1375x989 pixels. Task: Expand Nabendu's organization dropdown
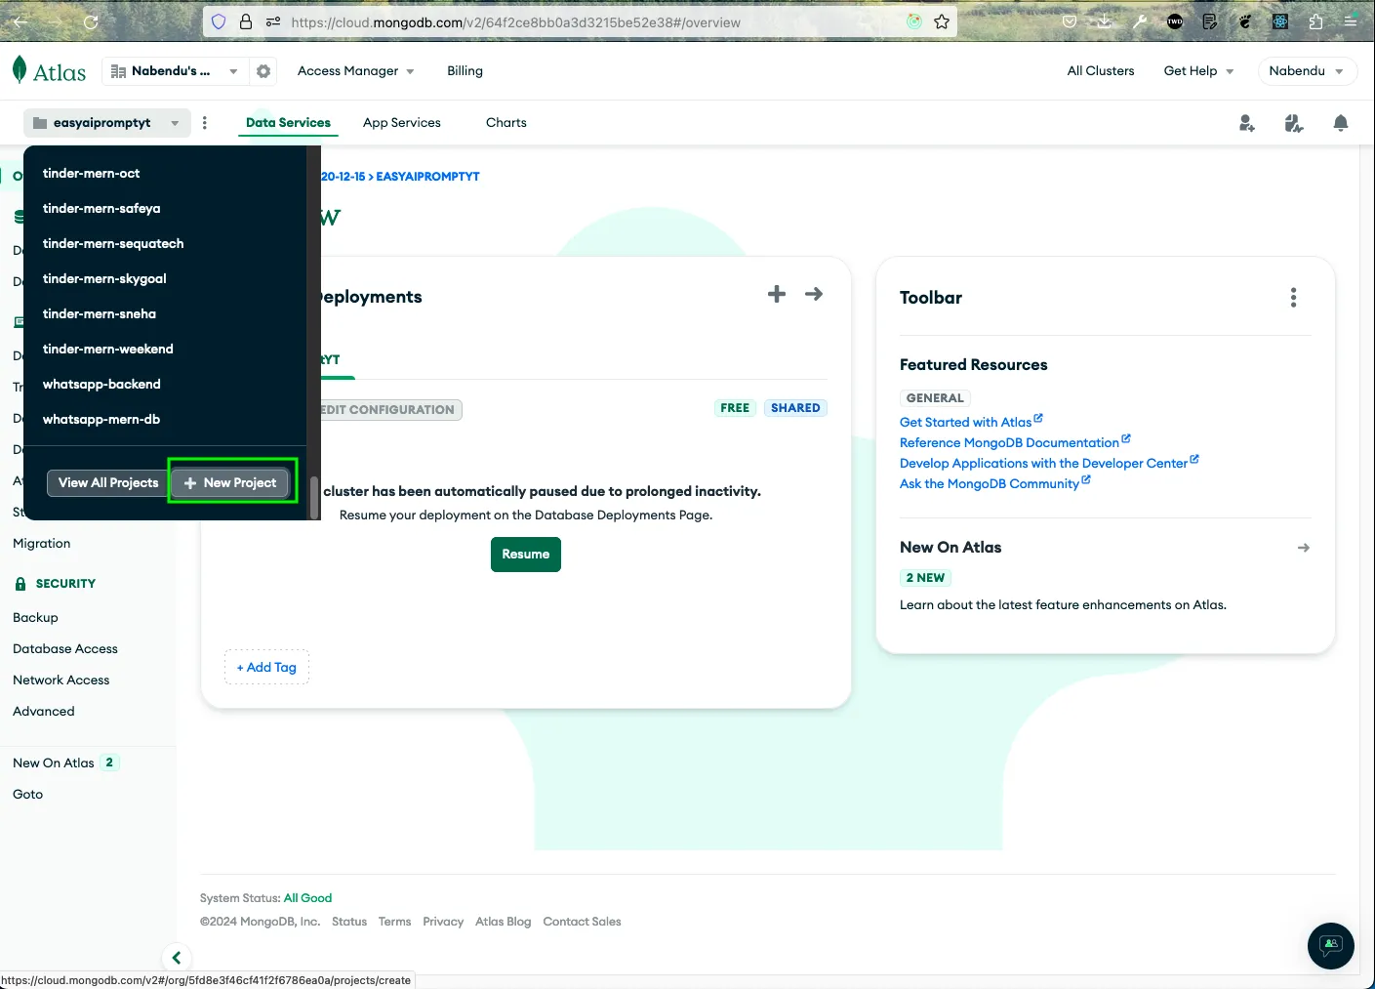[175, 71]
